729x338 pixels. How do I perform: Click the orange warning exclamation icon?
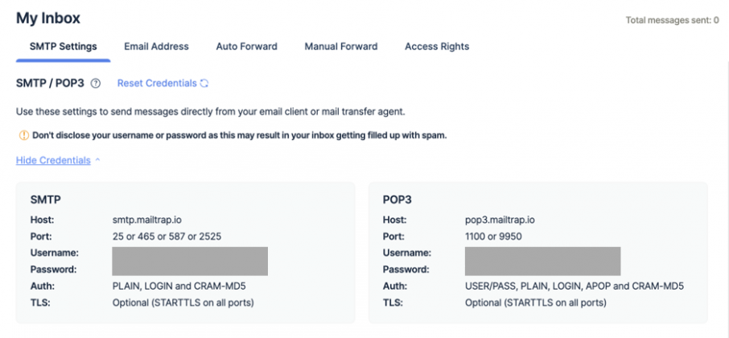[x=23, y=136]
